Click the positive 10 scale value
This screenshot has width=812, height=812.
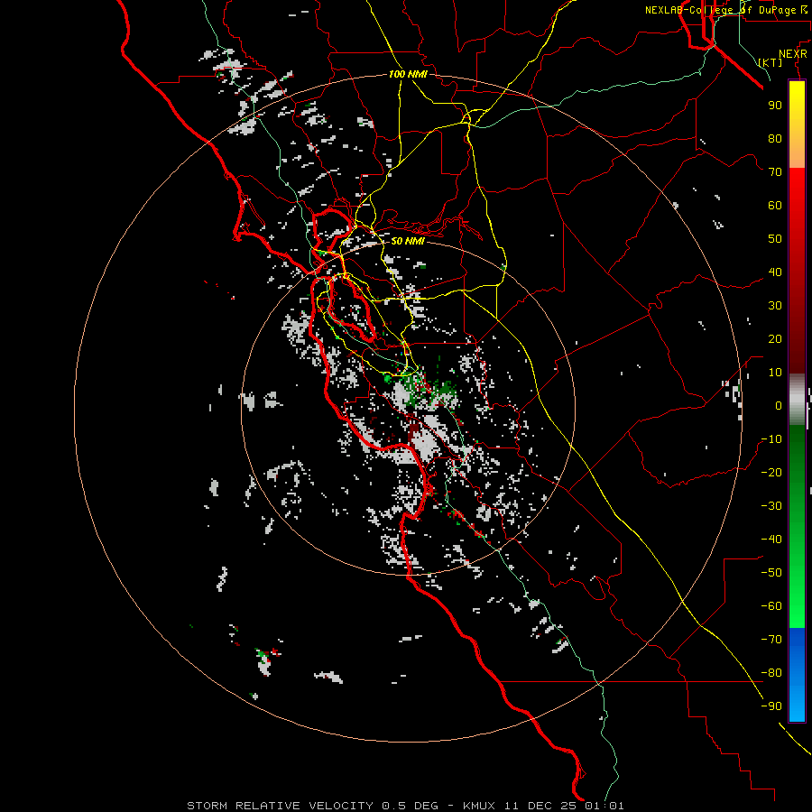(775, 373)
